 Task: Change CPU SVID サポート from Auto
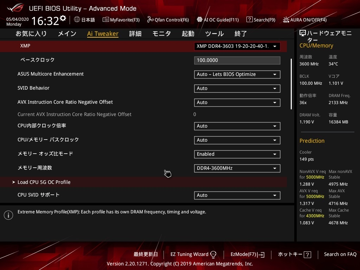pyautogui.click(x=237, y=195)
